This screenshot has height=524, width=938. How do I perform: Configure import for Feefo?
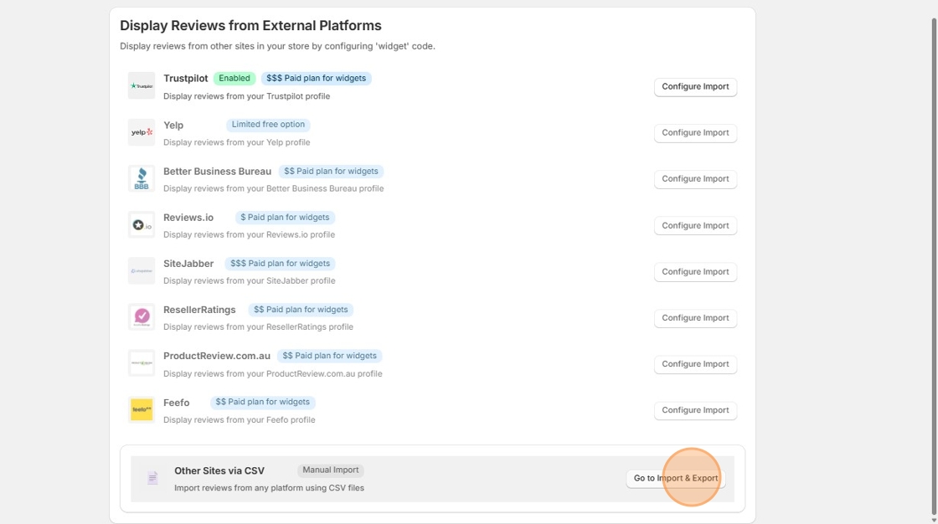point(695,410)
